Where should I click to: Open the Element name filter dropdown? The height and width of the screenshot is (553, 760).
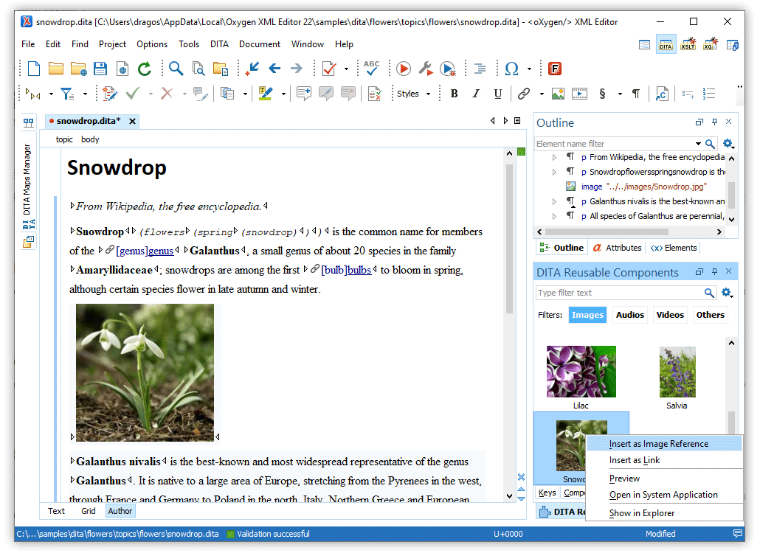(698, 143)
